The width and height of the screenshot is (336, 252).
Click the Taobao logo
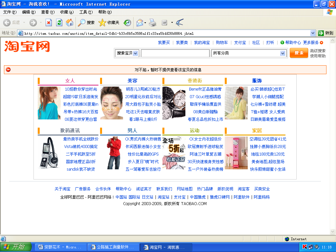(x=27, y=46)
